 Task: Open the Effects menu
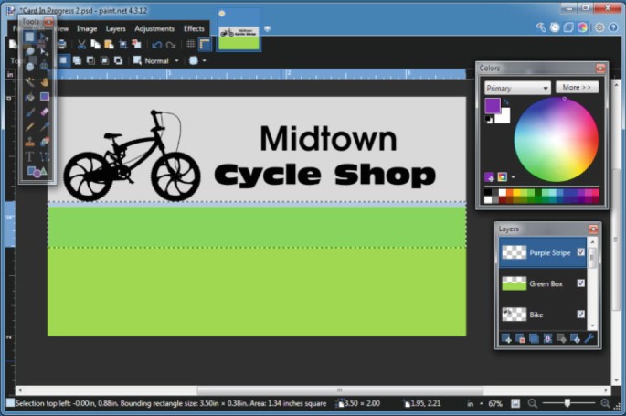tap(194, 28)
